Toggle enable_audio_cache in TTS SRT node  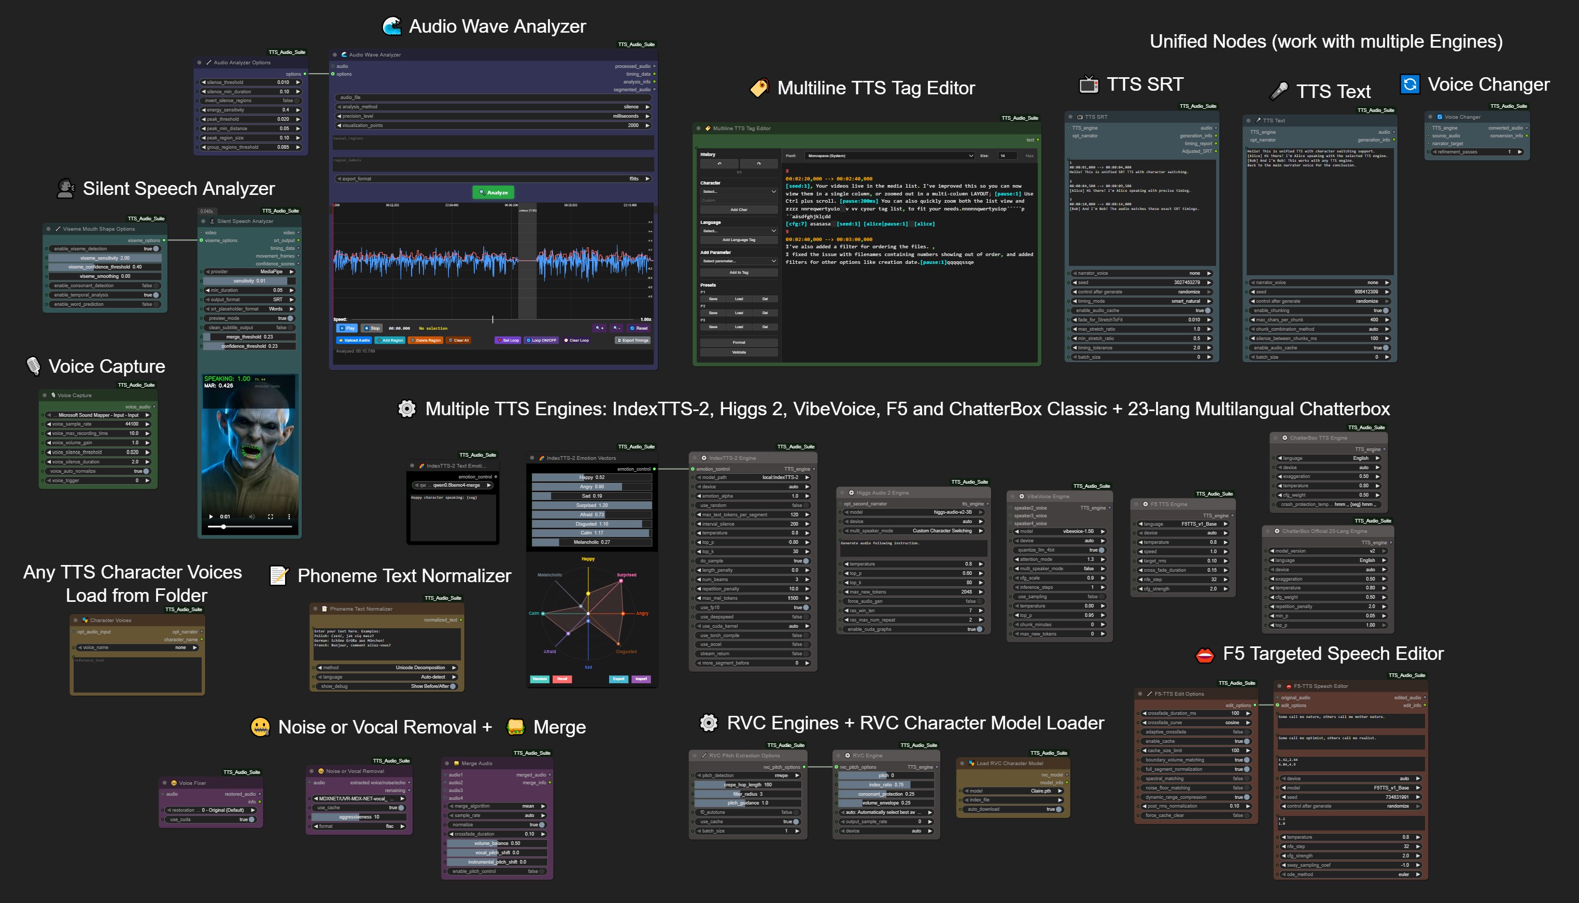pos(1207,311)
